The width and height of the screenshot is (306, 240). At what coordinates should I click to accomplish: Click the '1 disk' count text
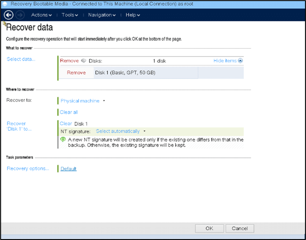pos(159,61)
